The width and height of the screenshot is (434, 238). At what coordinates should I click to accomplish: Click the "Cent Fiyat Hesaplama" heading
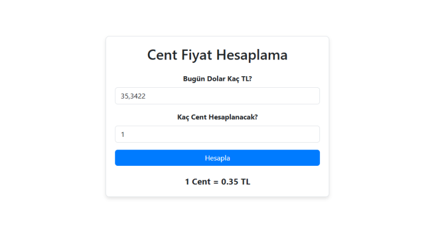[x=217, y=55]
